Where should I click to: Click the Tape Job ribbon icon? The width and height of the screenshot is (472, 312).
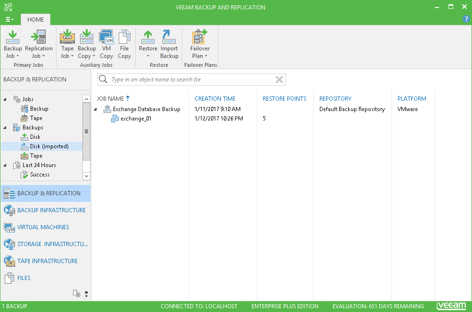67,37
